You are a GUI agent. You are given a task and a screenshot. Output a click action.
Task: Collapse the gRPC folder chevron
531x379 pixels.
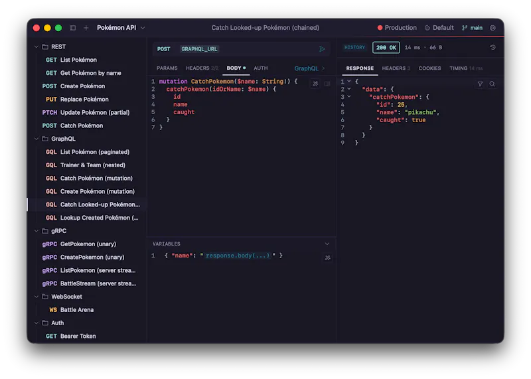coord(37,231)
